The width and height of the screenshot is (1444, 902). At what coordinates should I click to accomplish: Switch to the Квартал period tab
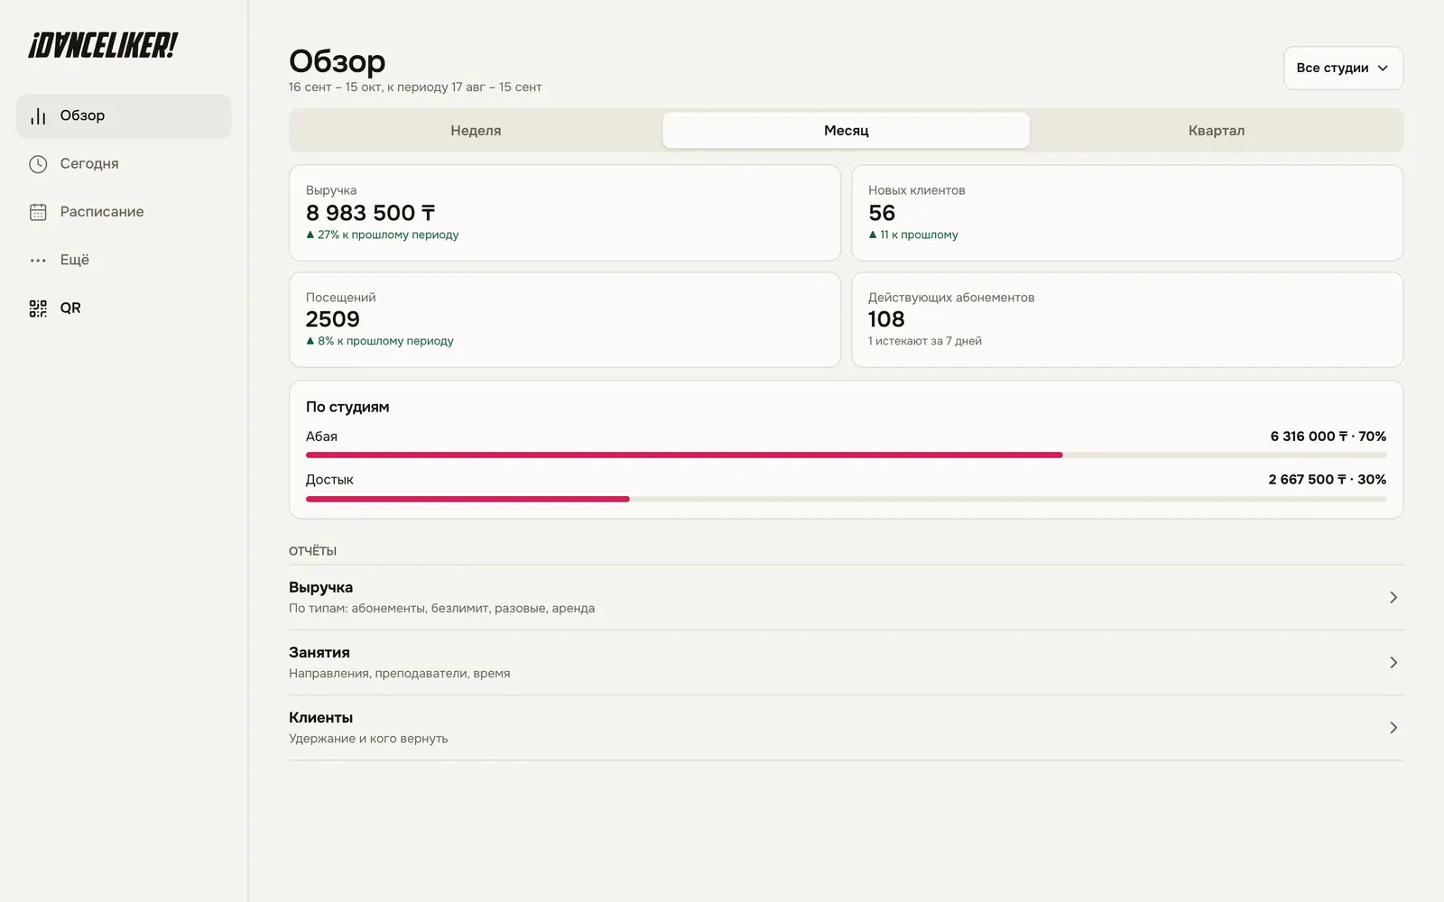[1216, 130]
